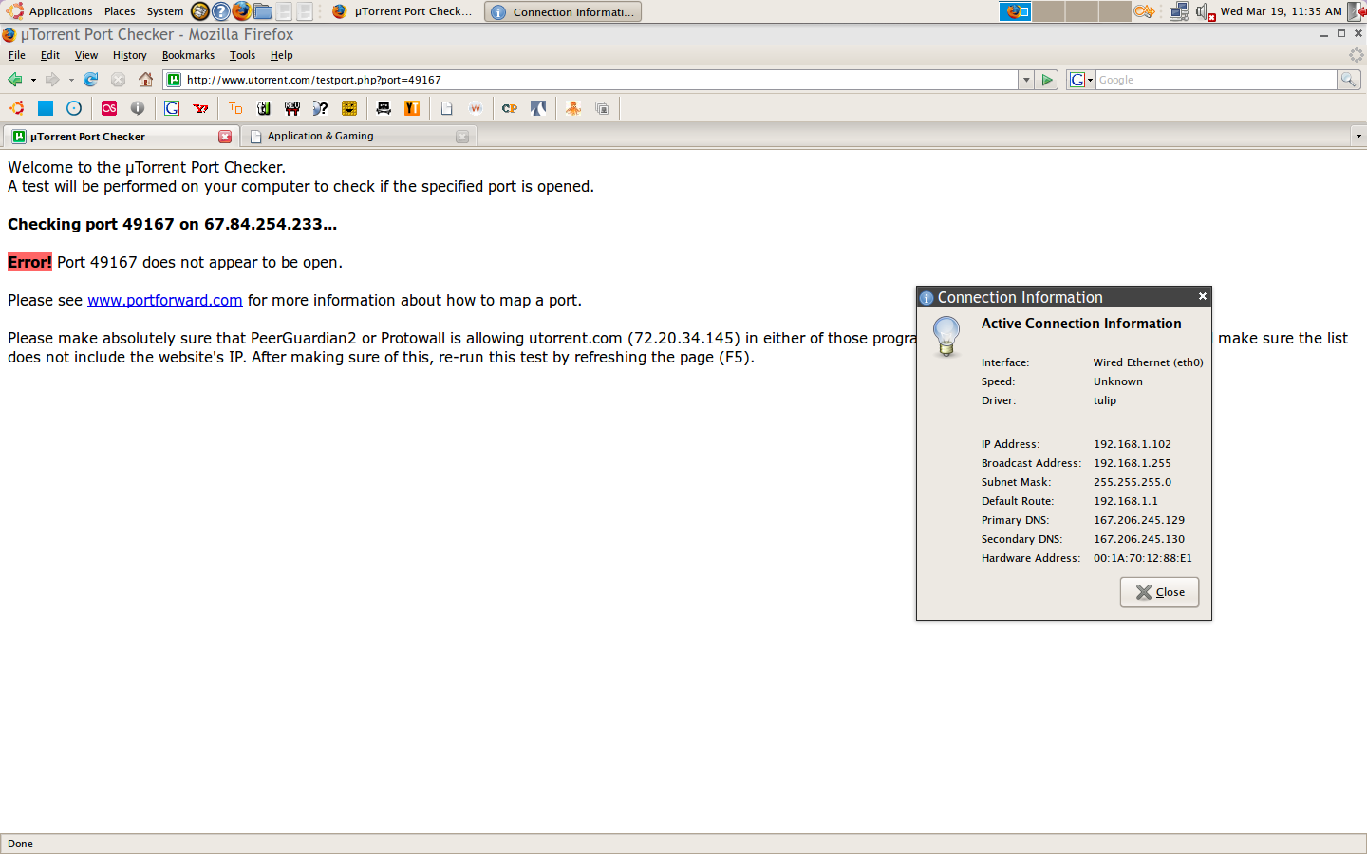Open the Help launcher in the panel
This screenshot has height=854, width=1367.
(x=221, y=11)
